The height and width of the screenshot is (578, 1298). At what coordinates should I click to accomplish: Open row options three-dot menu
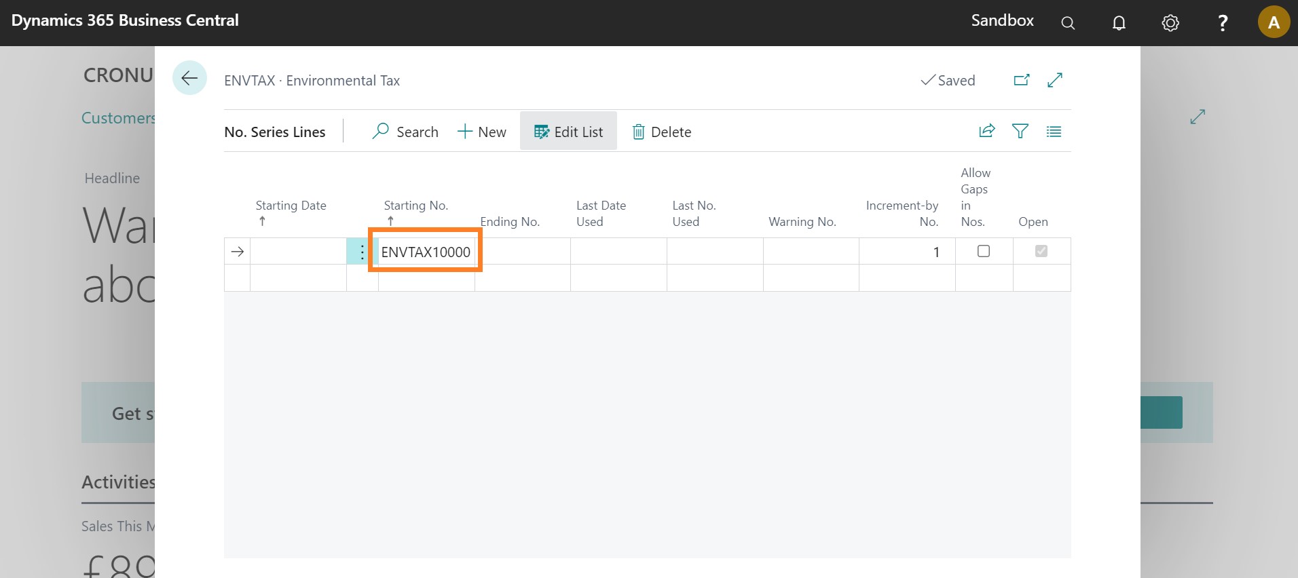(x=362, y=252)
